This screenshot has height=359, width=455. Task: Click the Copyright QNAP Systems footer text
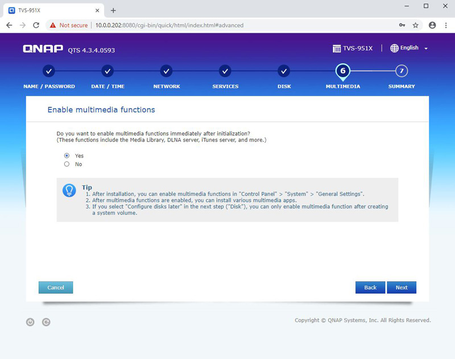(x=363, y=320)
